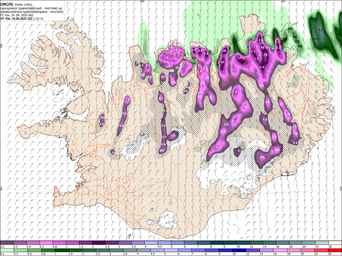This screenshot has width=342, height=256.
Task: Click the '1.0' precipitation value on the map
Action: click(245, 107)
